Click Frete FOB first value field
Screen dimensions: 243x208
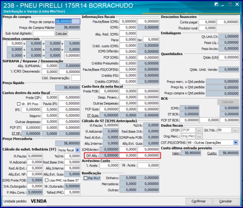coord(109,91)
